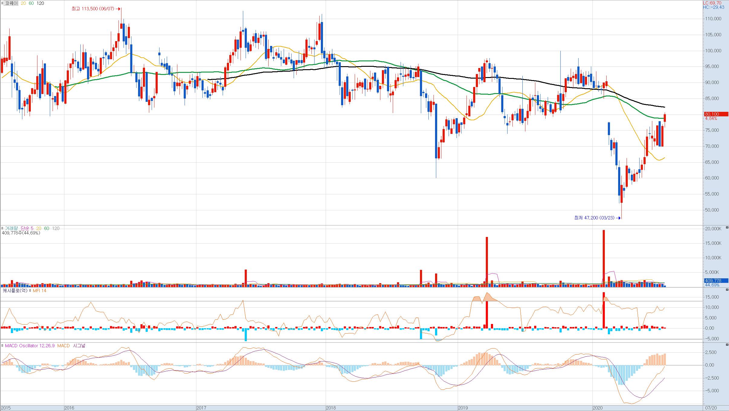Select the green 60 moving average legend

31,3
